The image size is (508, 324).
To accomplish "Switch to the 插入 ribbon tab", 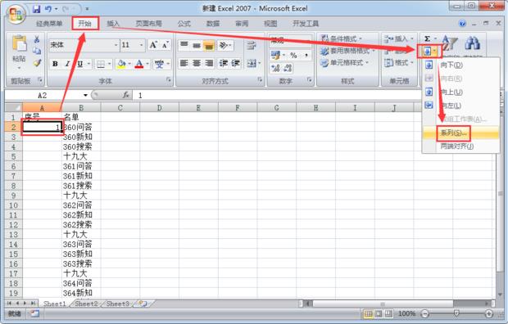I will (113, 23).
